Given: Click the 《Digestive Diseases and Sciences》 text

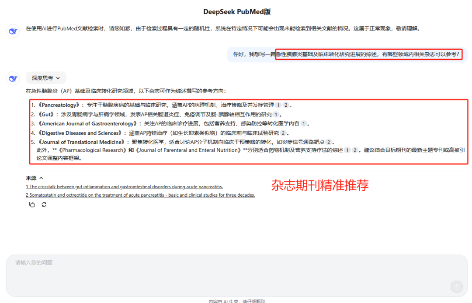Looking at the screenshot, I should point(80,133).
